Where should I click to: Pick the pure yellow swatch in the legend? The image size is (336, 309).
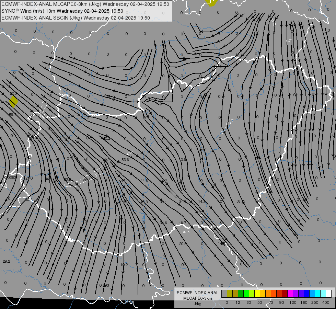257,294
